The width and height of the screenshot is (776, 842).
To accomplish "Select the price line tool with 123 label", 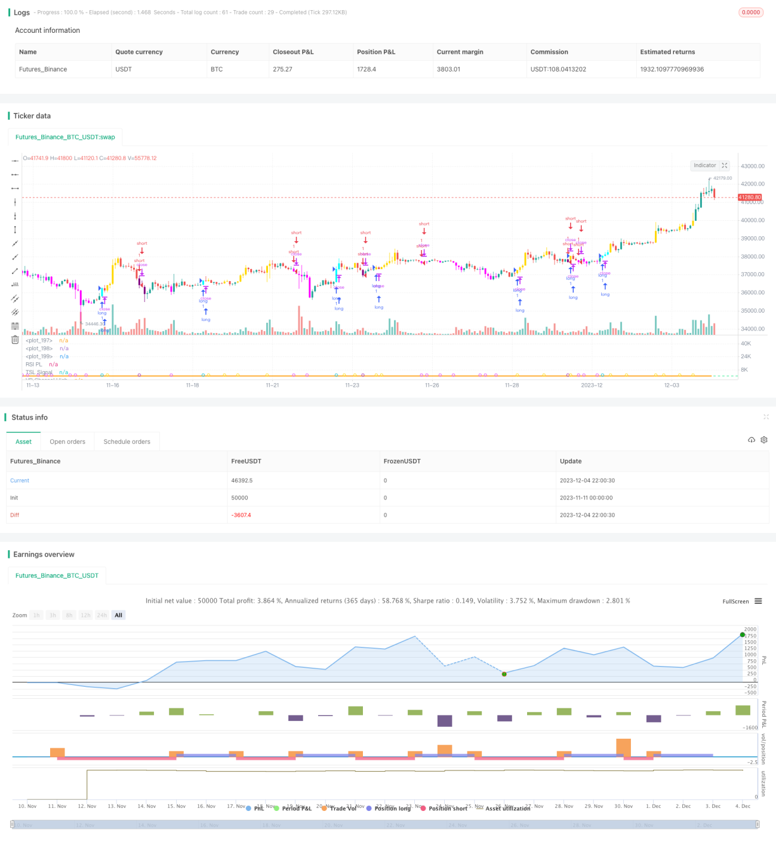I will [15, 285].
